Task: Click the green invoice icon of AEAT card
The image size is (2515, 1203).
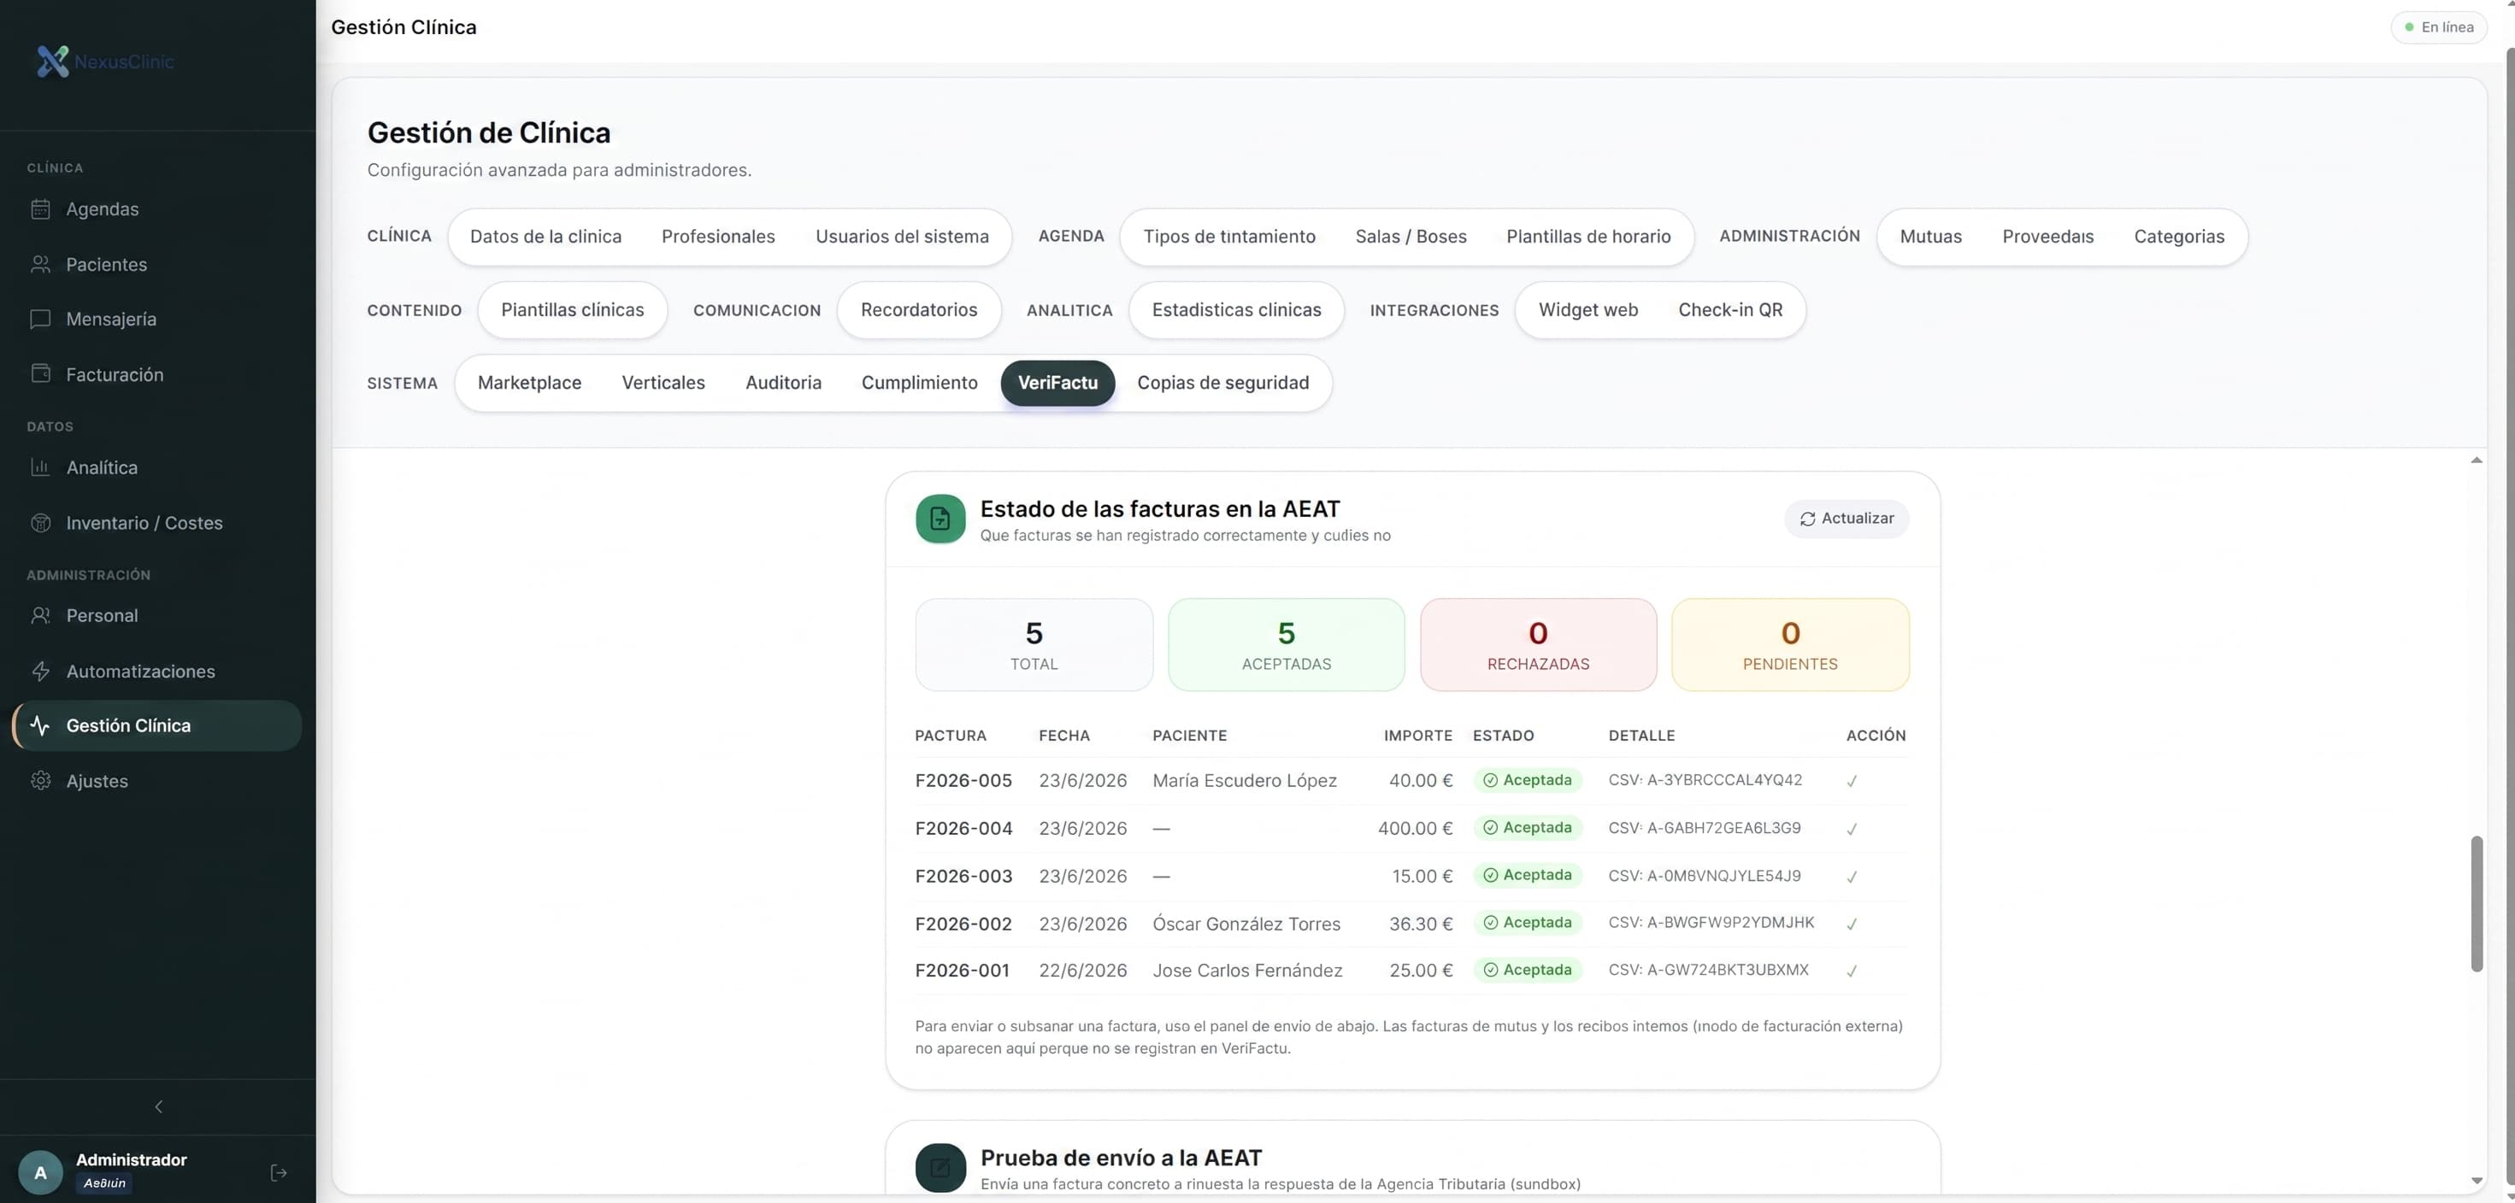Action: coord(940,518)
